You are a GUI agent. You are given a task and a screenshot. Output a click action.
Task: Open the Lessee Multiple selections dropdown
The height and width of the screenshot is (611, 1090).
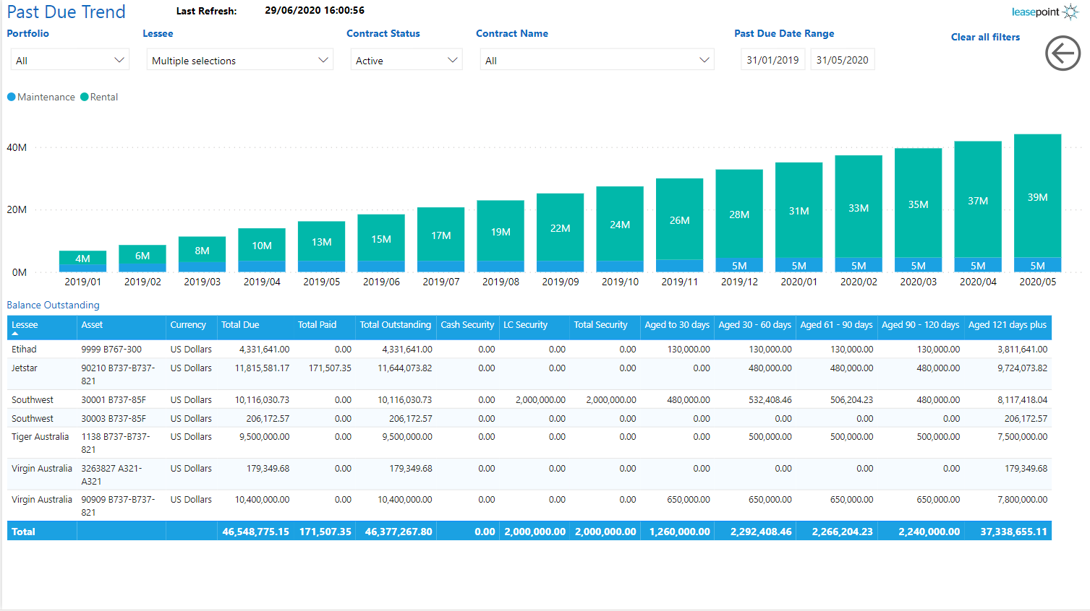coord(239,60)
